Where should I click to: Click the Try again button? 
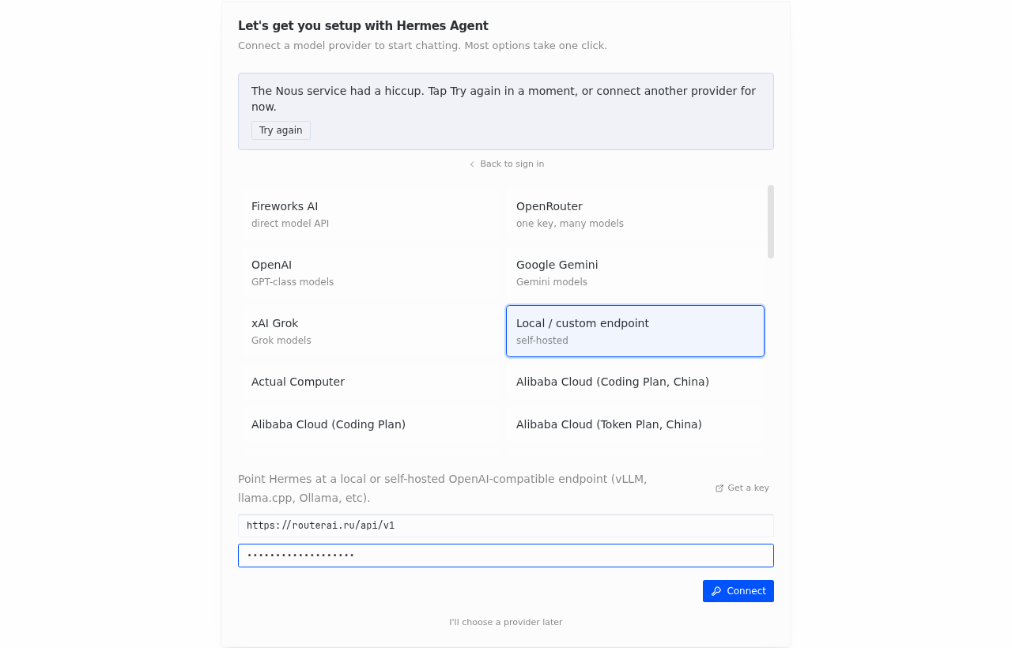[281, 130]
